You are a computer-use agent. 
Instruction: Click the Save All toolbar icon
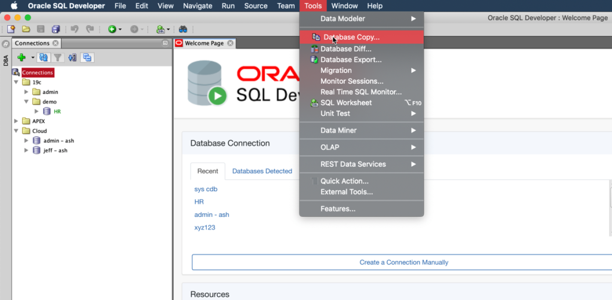point(56,29)
